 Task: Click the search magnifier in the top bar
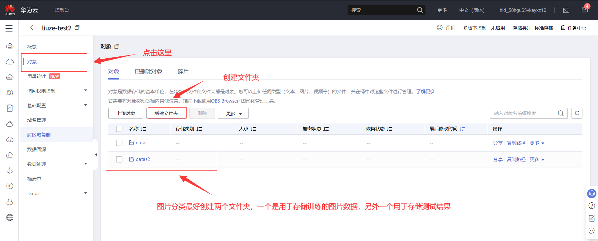(x=420, y=10)
